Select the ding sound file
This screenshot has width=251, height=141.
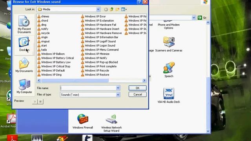tap(42, 25)
